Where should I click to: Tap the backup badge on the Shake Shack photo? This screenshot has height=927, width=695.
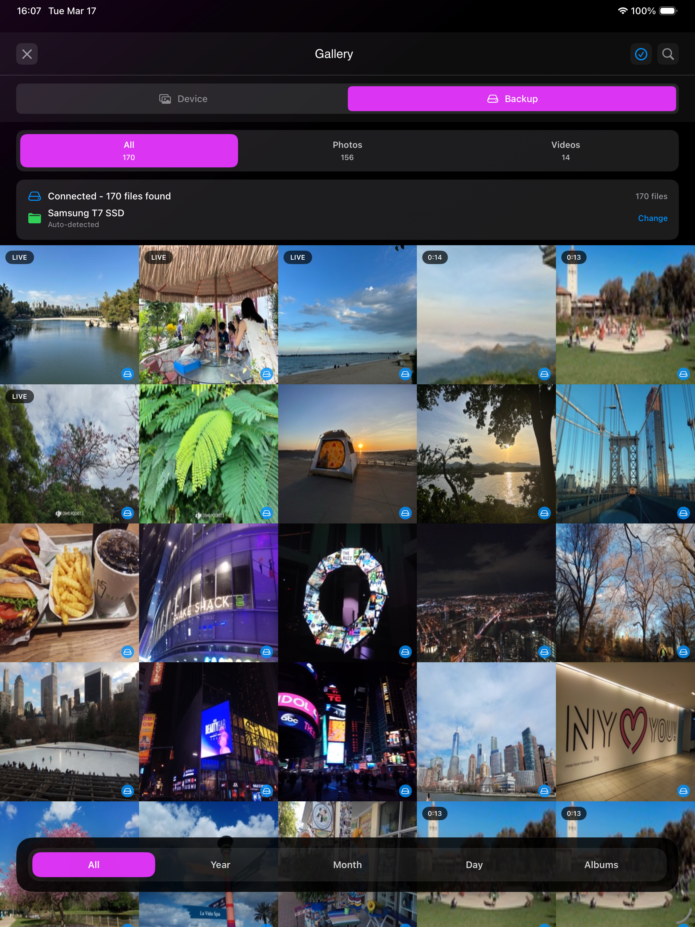tap(266, 652)
